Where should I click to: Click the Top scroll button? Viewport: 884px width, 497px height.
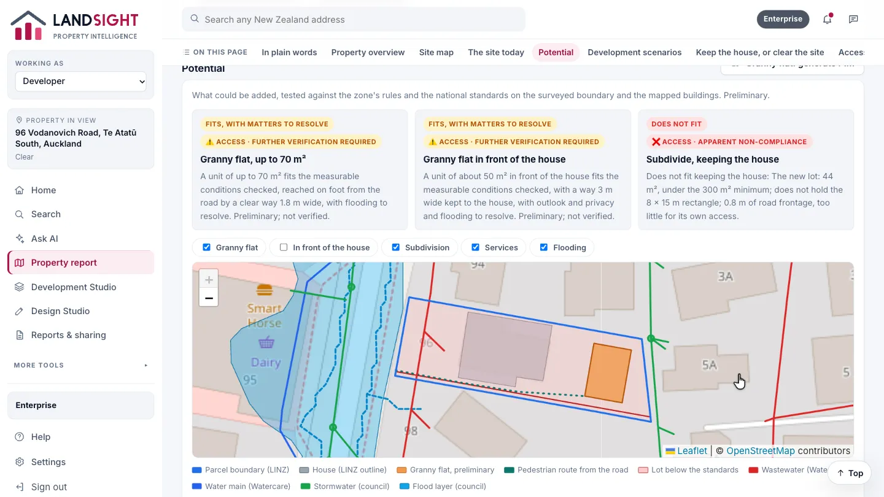[x=850, y=473]
